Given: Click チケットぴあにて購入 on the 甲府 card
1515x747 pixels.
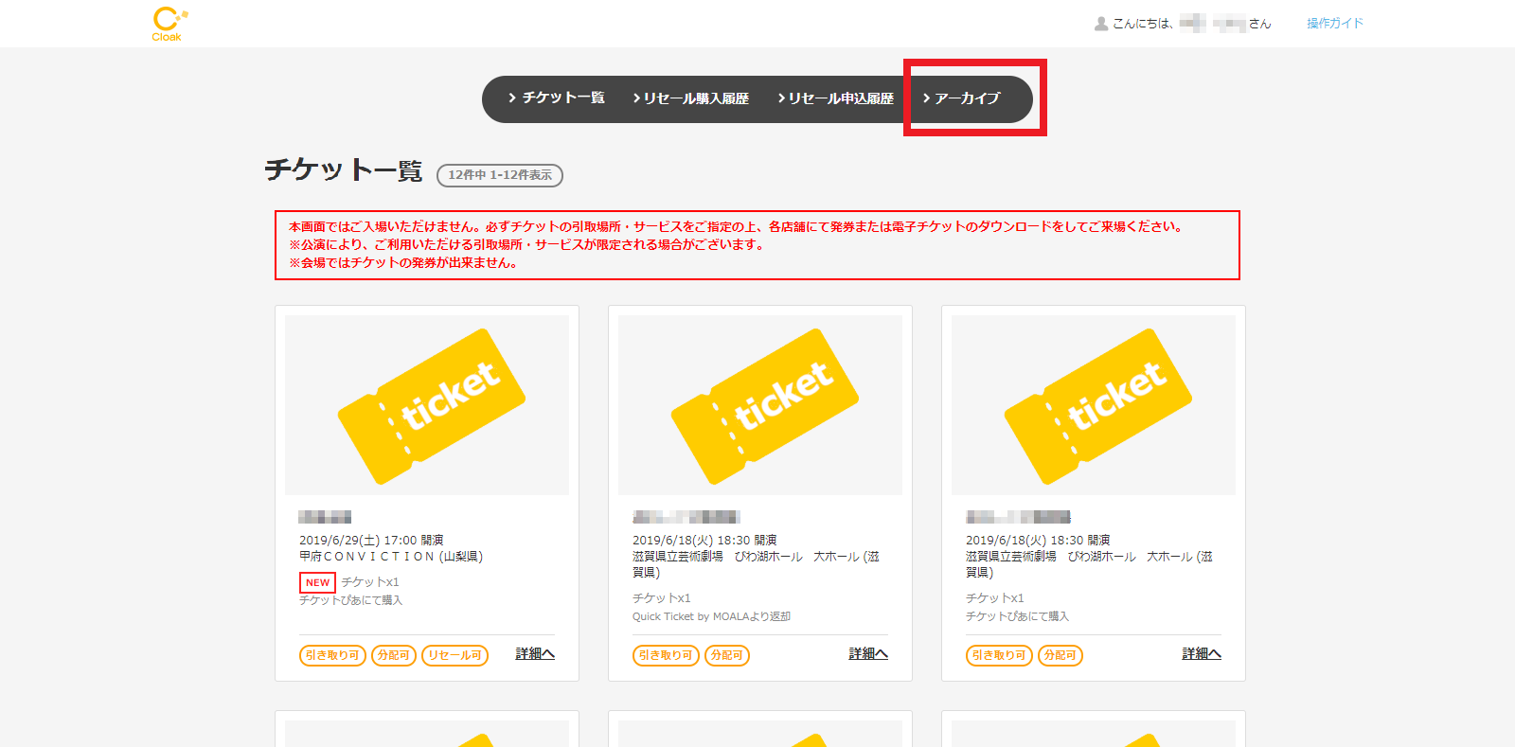Looking at the screenshot, I should point(350,600).
